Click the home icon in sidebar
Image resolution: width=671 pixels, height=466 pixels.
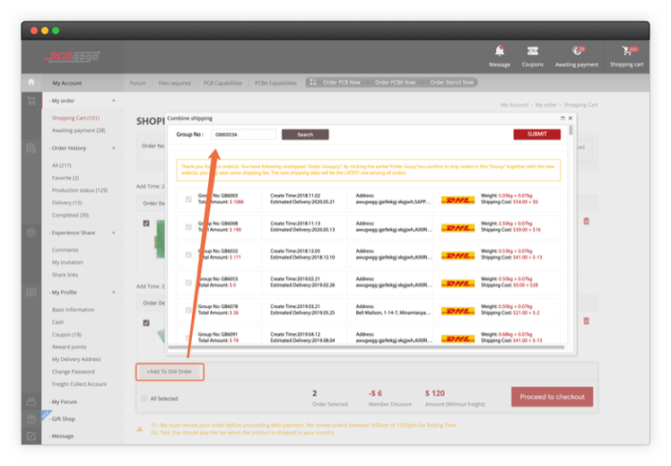pyautogui.click(x=31, y=82)
